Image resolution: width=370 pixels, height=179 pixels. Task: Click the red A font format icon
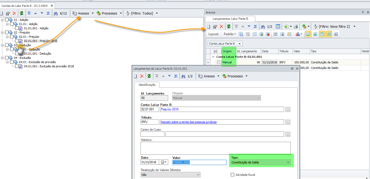pos(336,34)
